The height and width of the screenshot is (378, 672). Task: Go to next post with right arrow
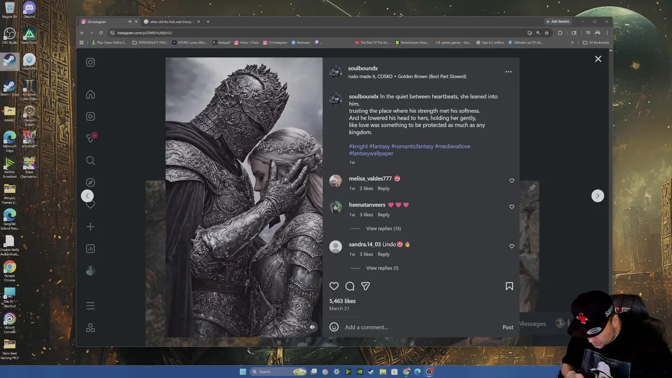[x=597, y=196]
